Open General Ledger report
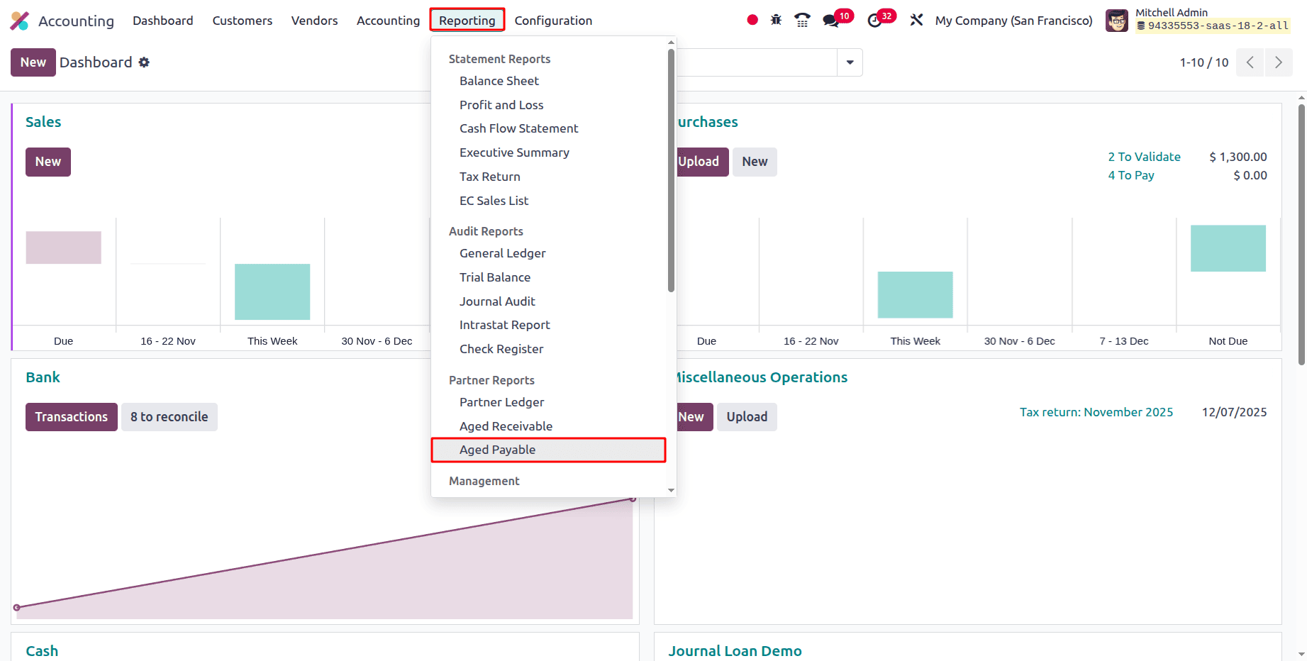1307x661 pixels. coord(549,253)
